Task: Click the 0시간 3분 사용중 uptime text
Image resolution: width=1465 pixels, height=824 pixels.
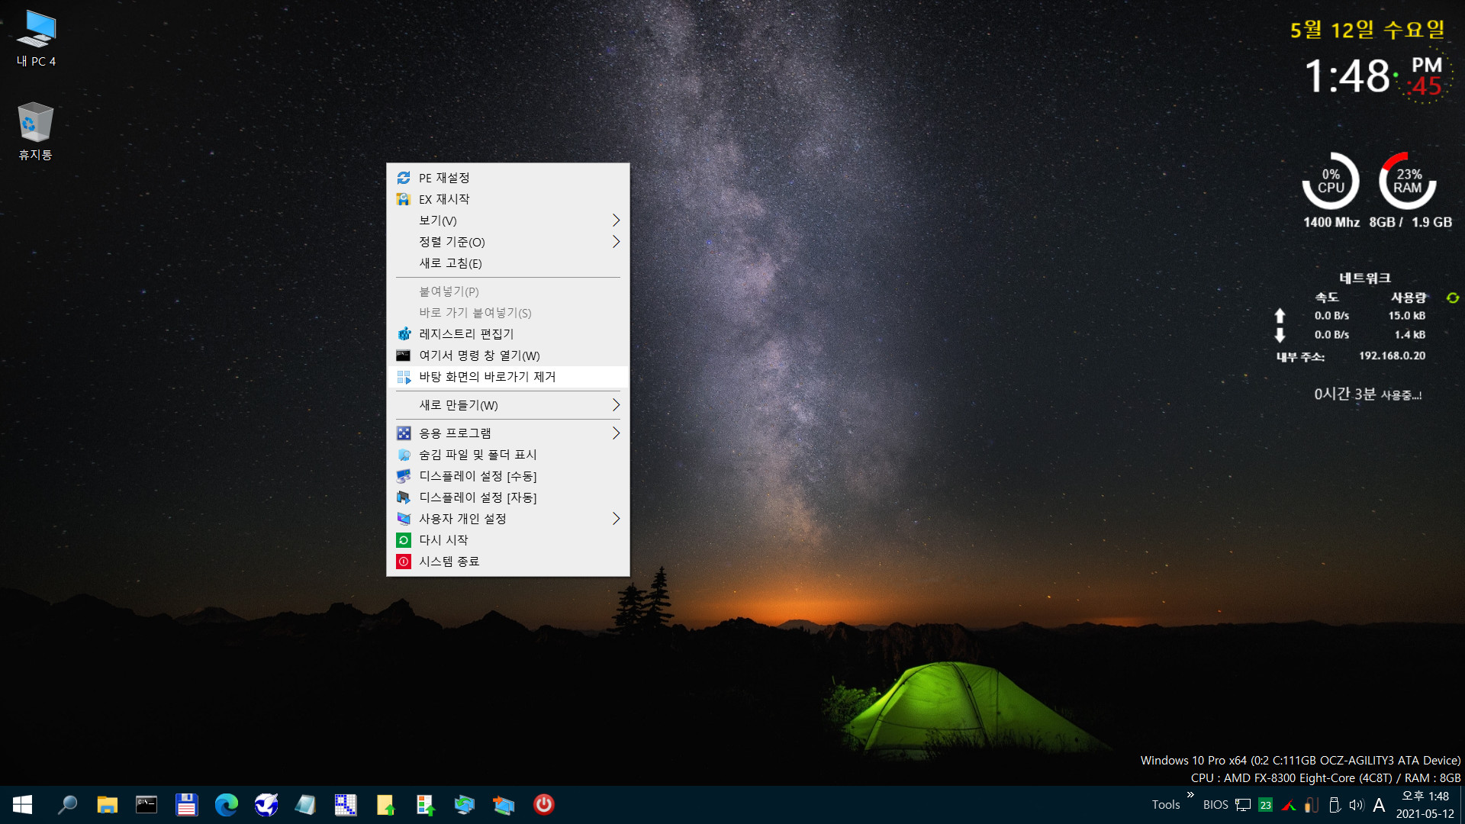Action: pyautogui.click(x=1367, y=394)
